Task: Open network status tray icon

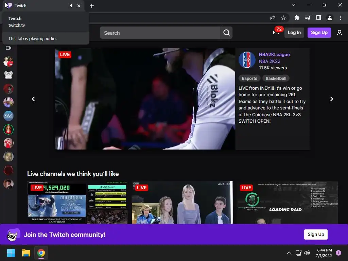Action: coord(298,253)
